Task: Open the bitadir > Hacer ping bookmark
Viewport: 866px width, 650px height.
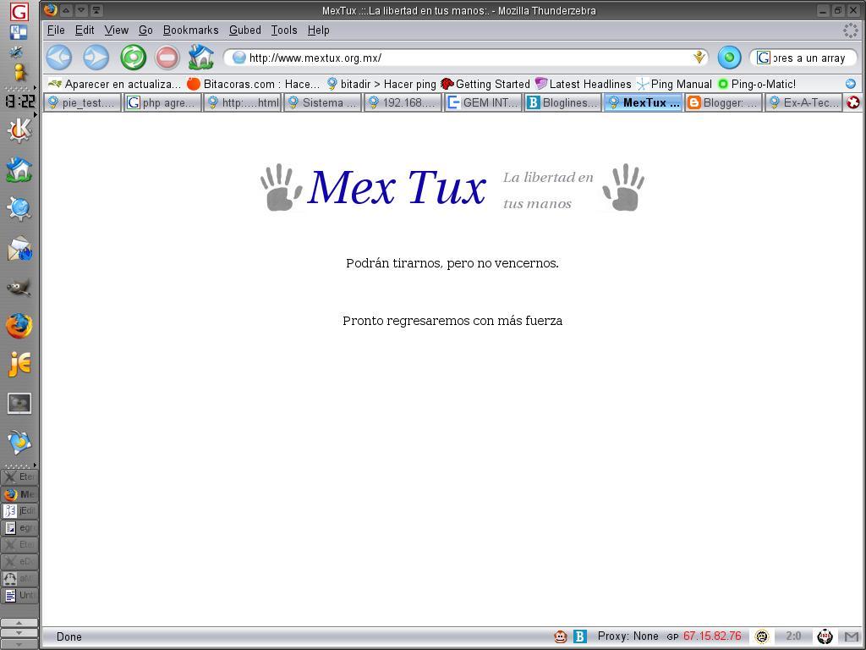Action: point(381,84)
